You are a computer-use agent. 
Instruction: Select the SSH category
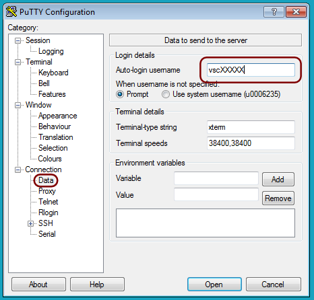[46, 223]
